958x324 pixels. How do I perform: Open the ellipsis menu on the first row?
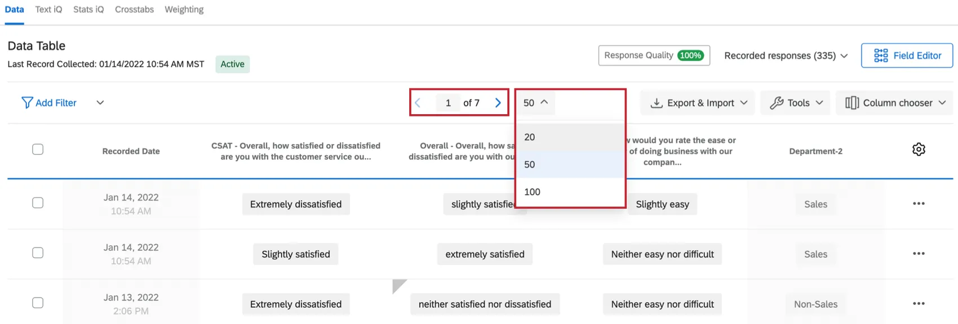[919, 203]
